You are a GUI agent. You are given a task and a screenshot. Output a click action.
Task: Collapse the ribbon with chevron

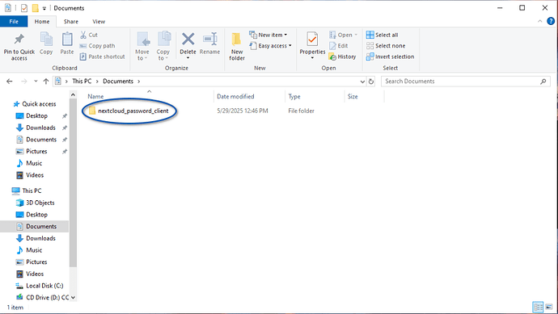pyautogui.click(x=540, y=21)
